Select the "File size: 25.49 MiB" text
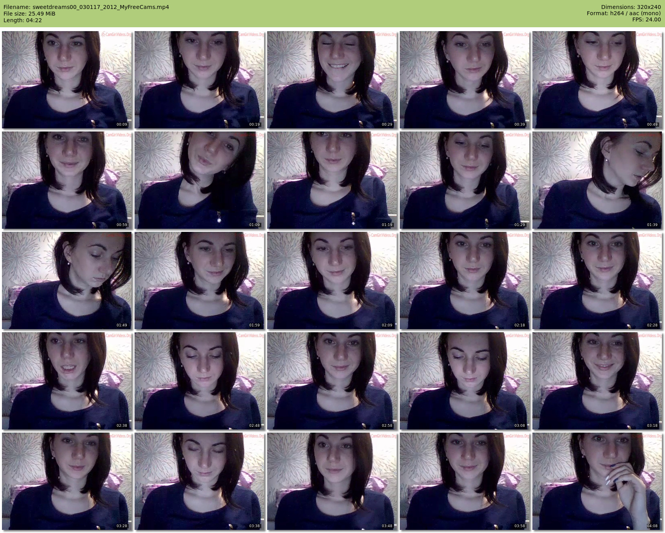 tap(30, 14)
